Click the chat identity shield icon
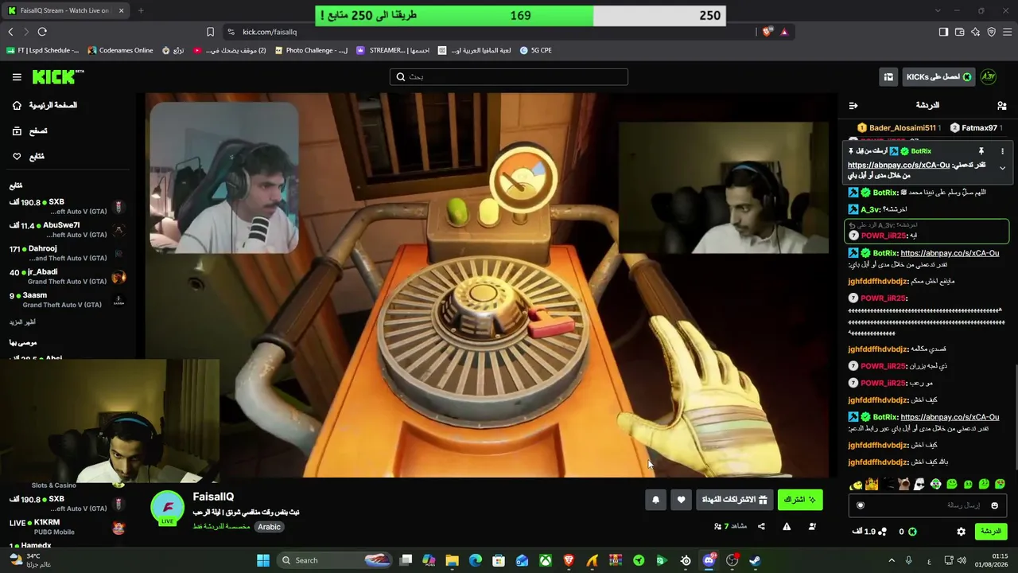 coord(860,505)
